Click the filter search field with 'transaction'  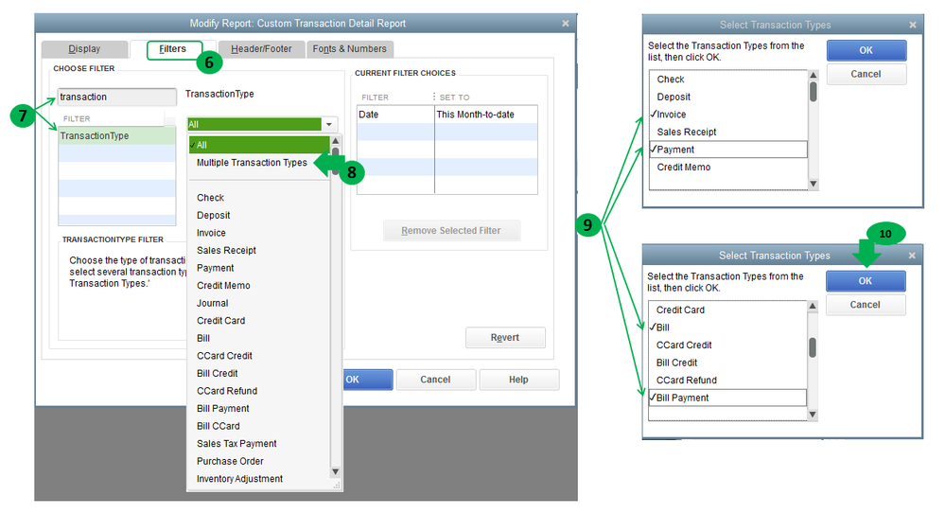pos(117,97)
